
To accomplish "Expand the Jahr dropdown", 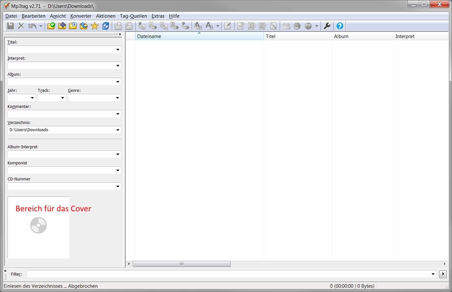I will (x=32, y=98).
